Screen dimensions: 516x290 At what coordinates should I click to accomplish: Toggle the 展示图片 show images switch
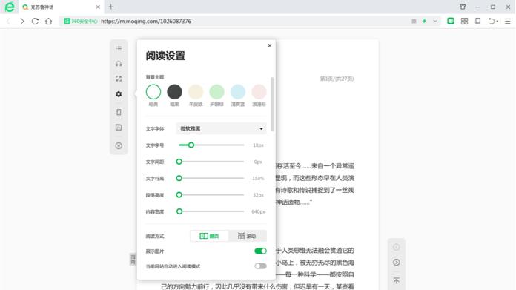tap(260, 251)
